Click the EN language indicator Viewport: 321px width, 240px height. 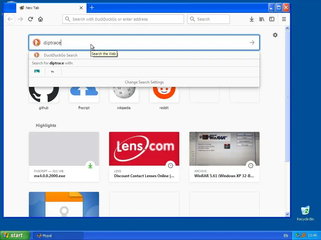tap(286, 236)
